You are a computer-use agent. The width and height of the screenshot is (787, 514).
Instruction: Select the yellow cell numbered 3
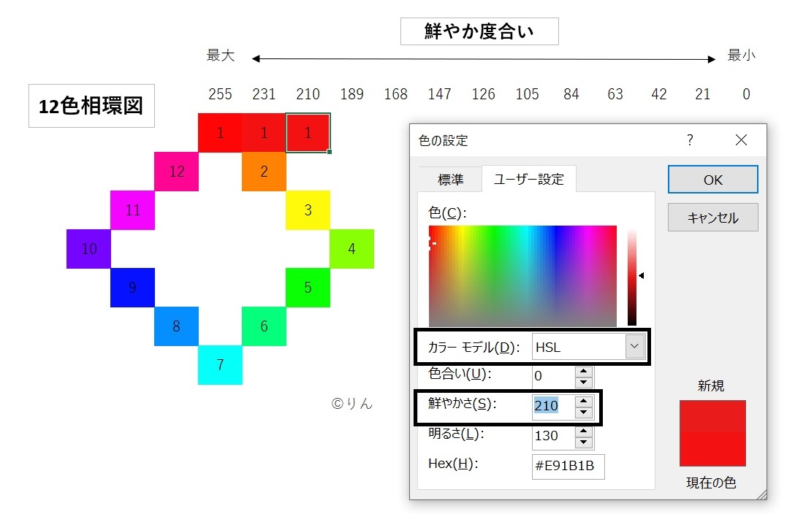[308, 210]
